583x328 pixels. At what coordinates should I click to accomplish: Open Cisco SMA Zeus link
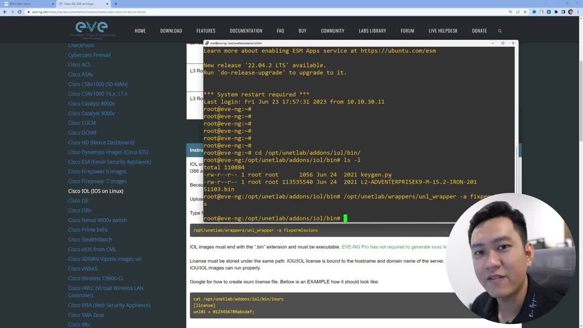pyautogui.click(x=86, y=315)
